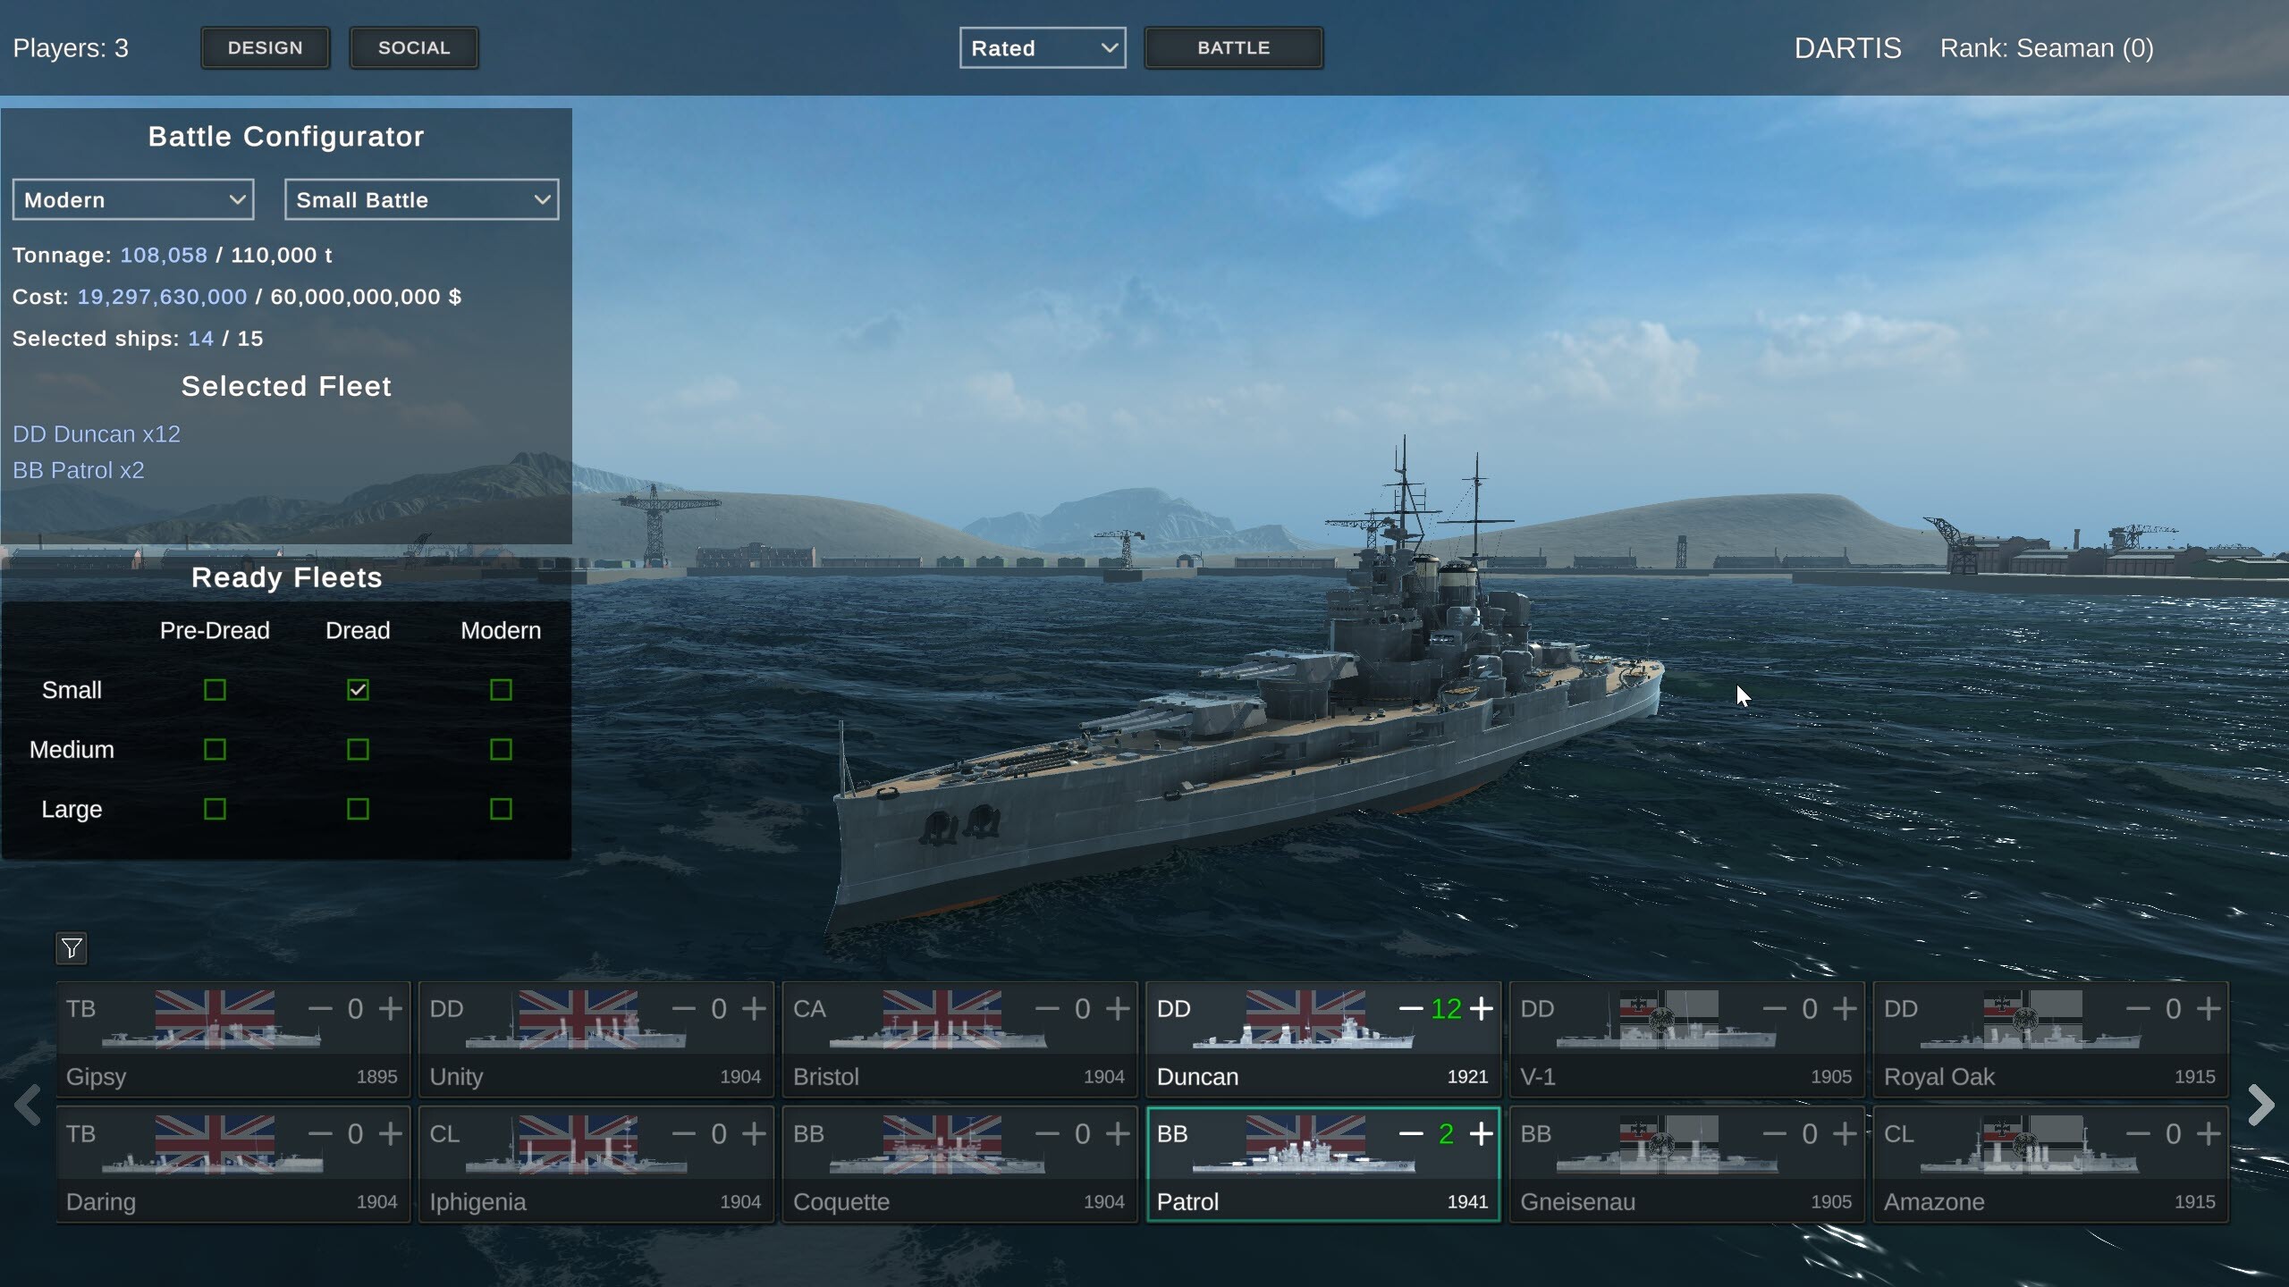2289x1287 pixels.
Task: Select the Royal Oak ship card
Action: tap(2048, 1039)
